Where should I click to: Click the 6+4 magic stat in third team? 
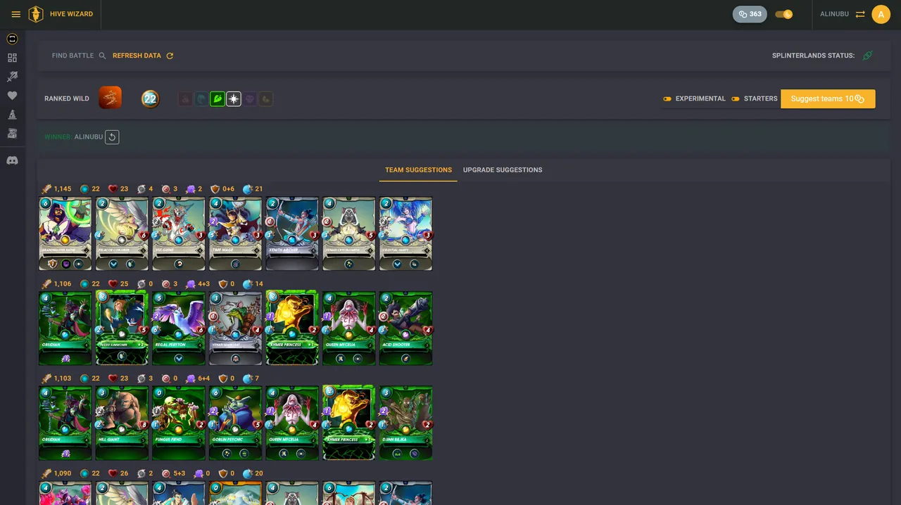(204, 378)
